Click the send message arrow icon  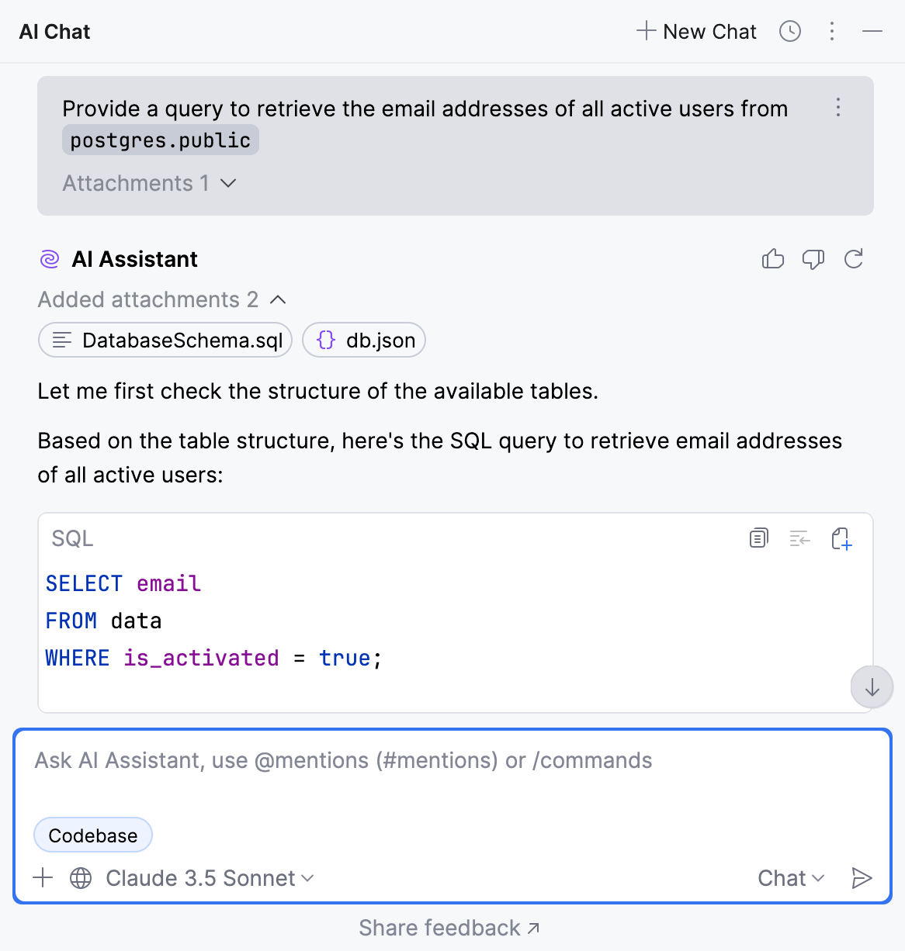click(x=862, y=877)
